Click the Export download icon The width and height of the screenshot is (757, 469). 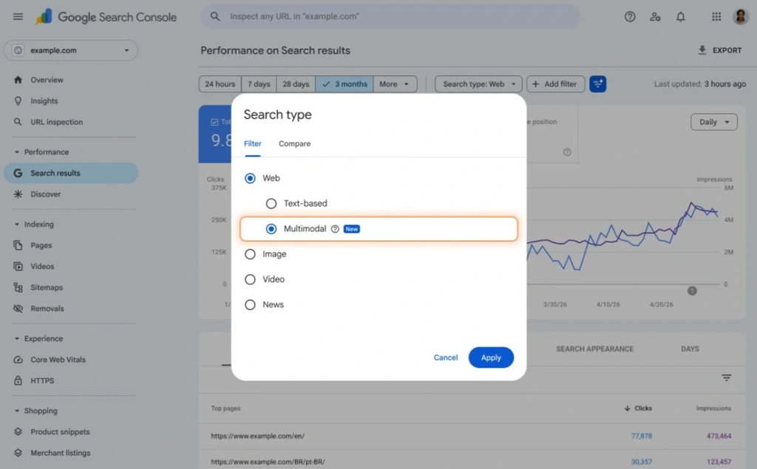(702, 50)
